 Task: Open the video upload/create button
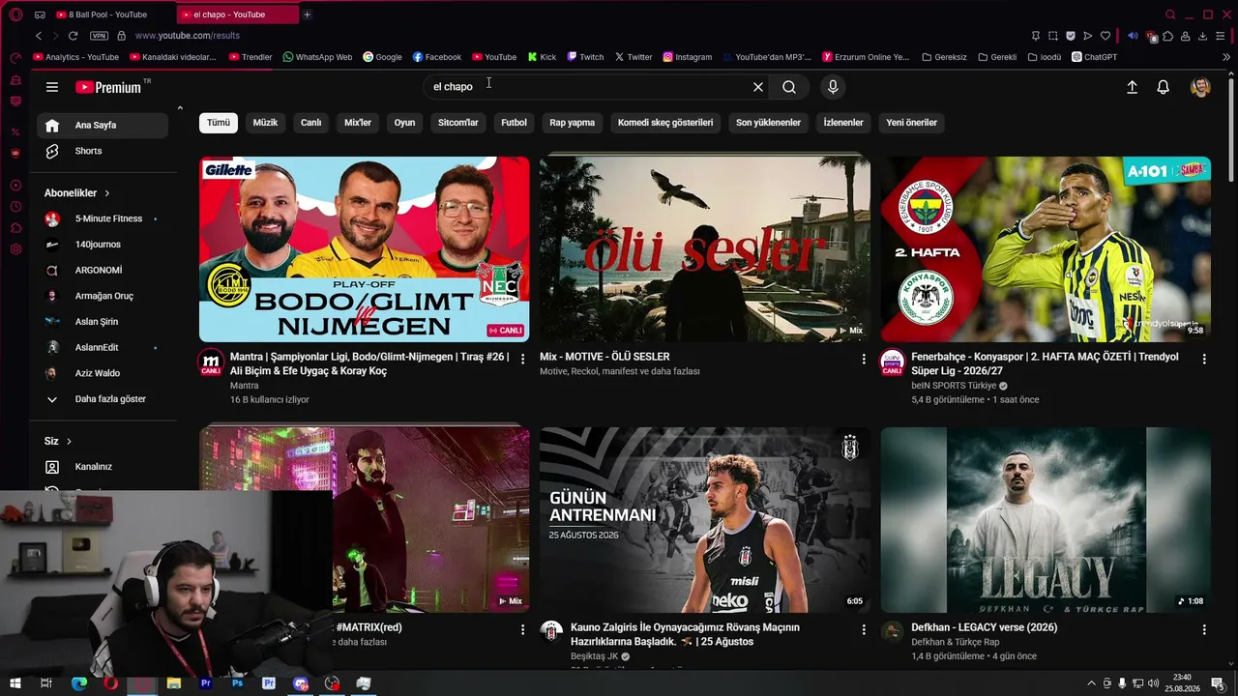tap(1132, 87)
